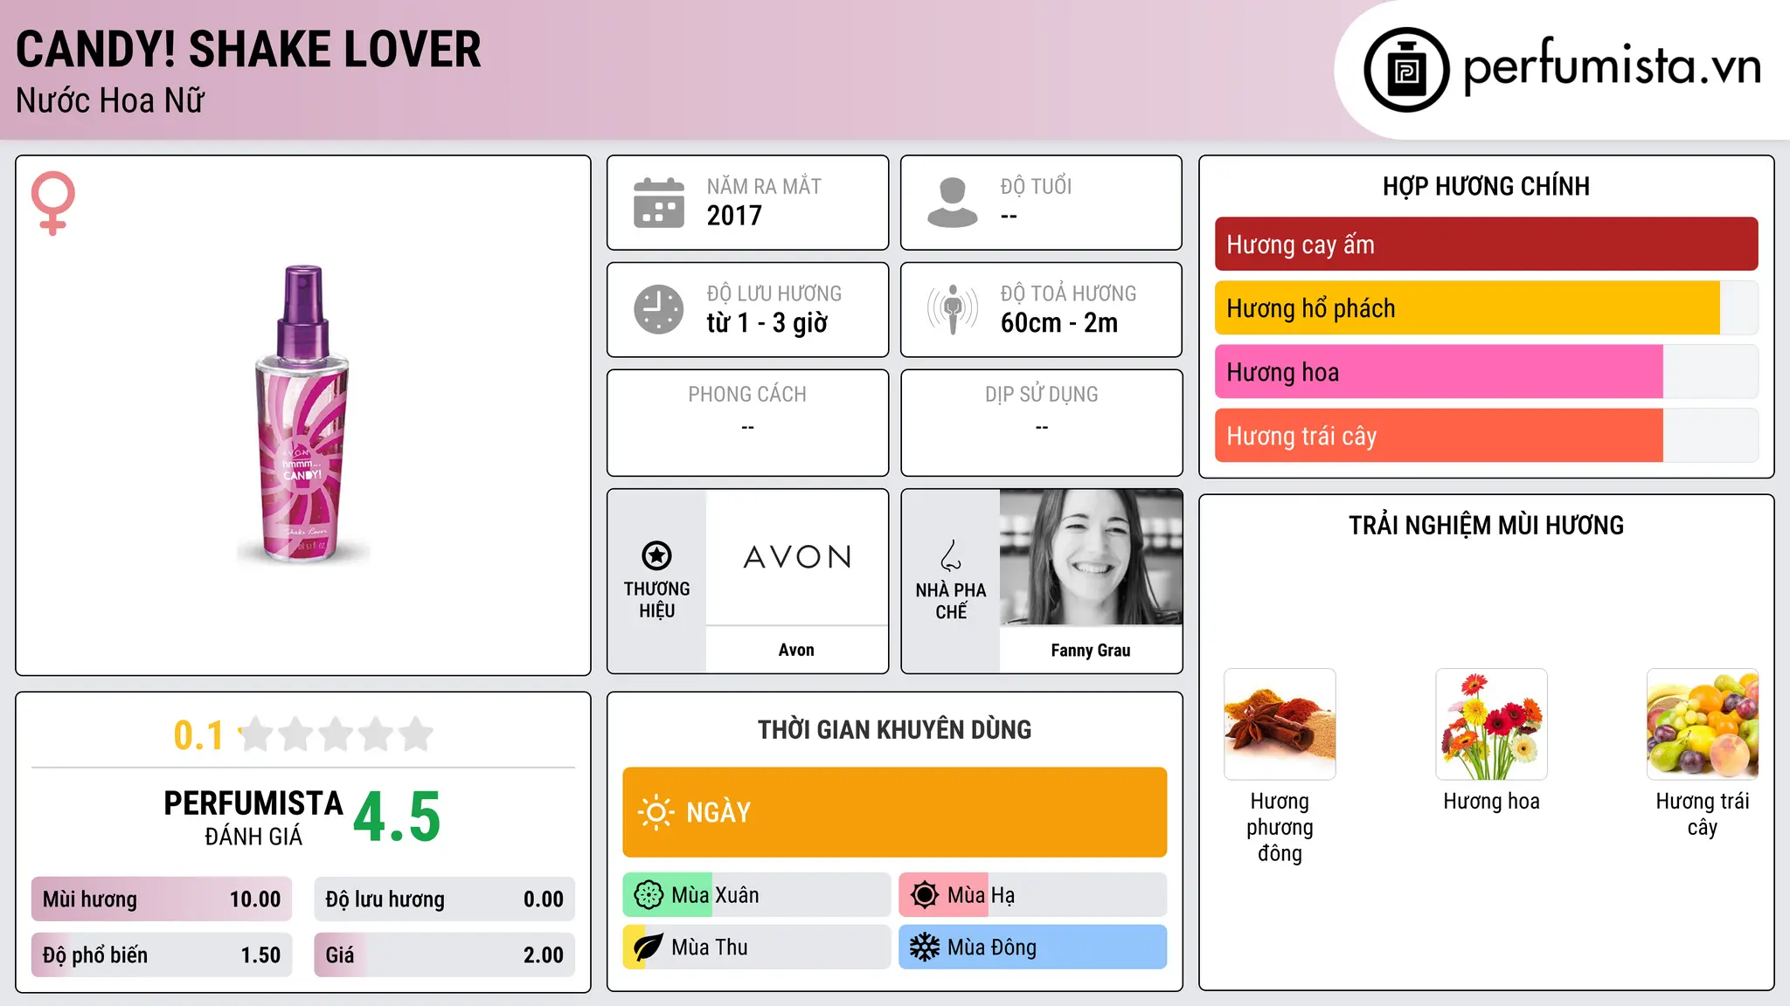Click the 'TRẢI NGHIỆM MÙI HƯƠNG' heading

pos(1486,525)
